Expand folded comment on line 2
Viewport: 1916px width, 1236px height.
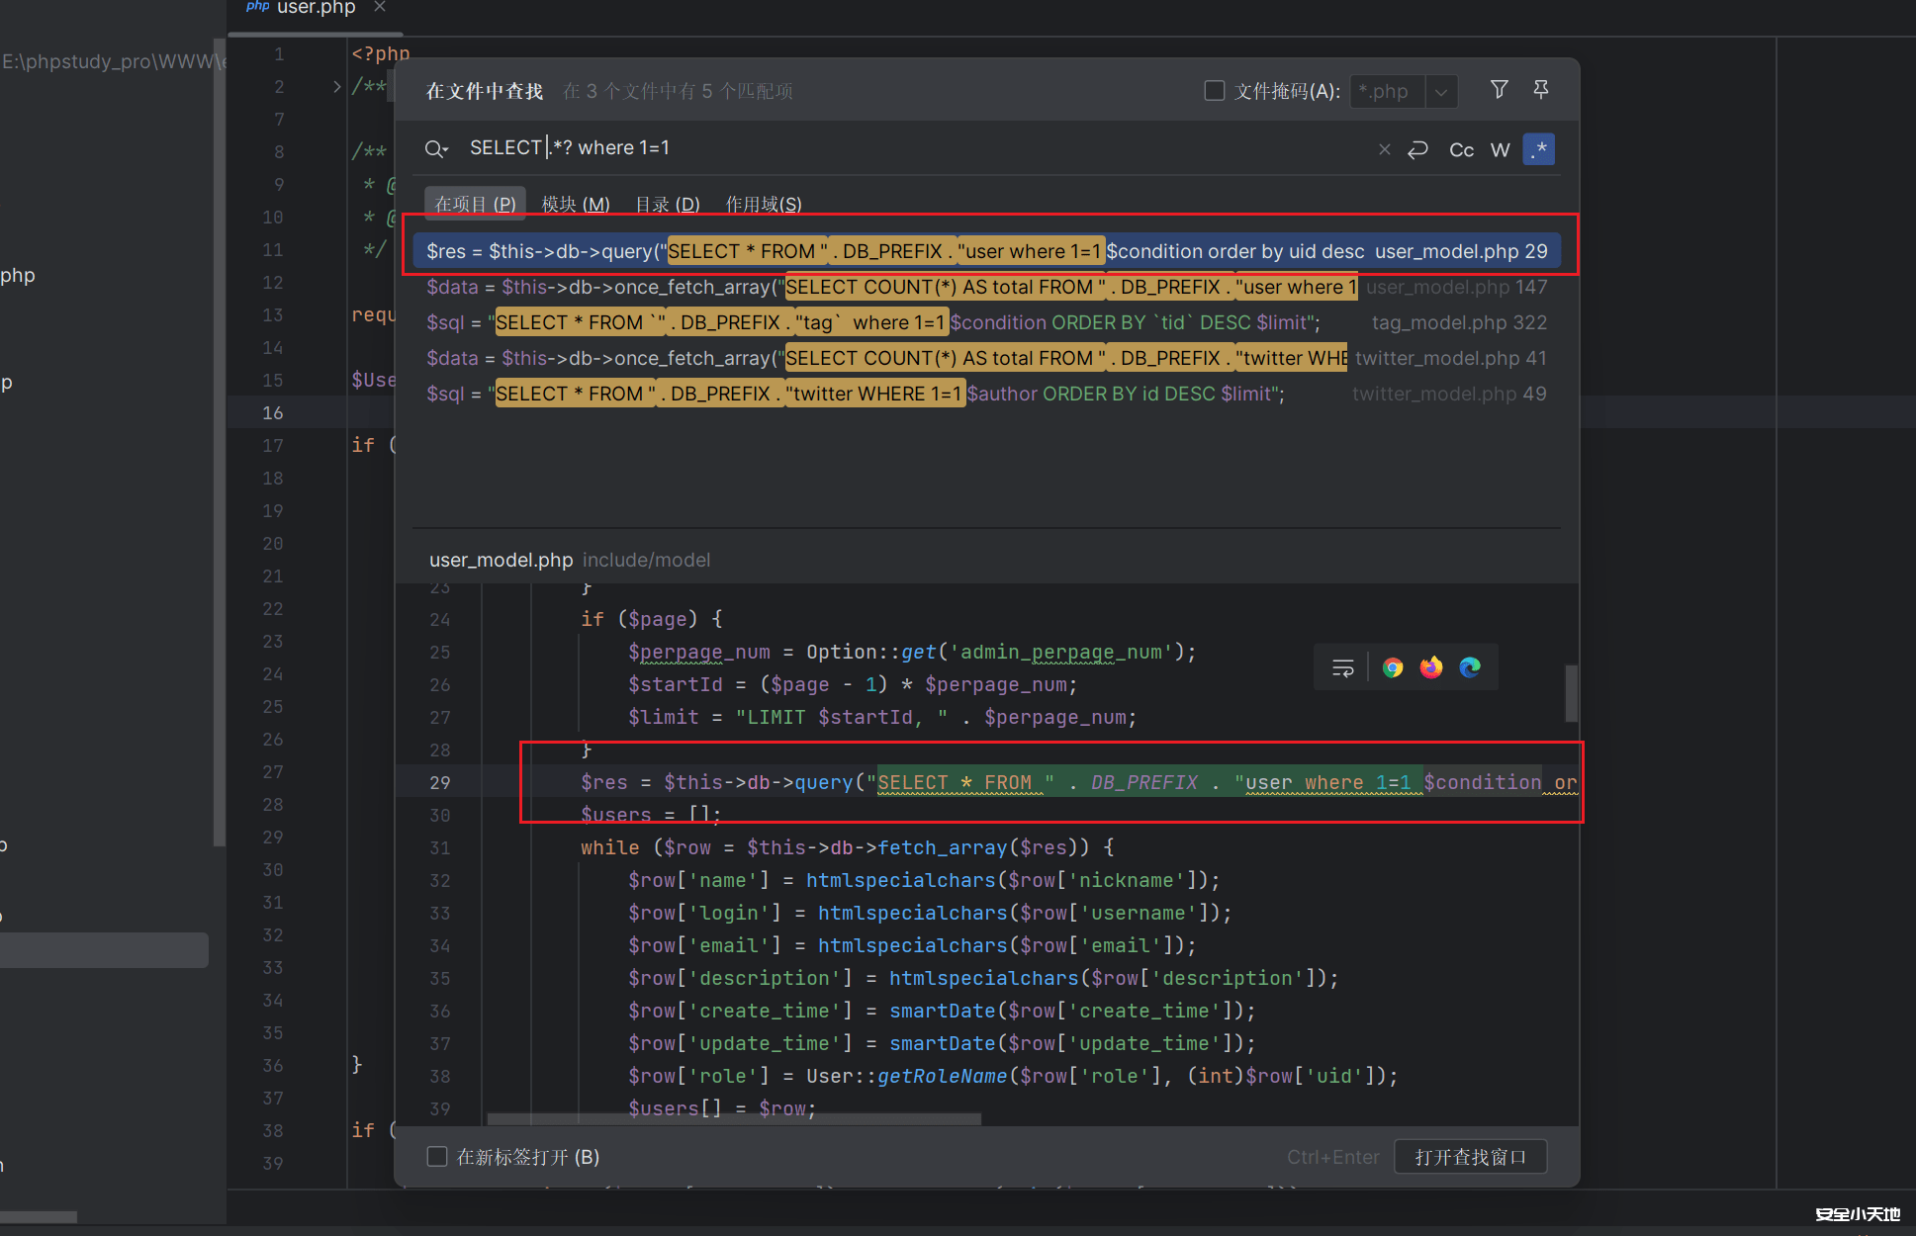pos(337,86)
